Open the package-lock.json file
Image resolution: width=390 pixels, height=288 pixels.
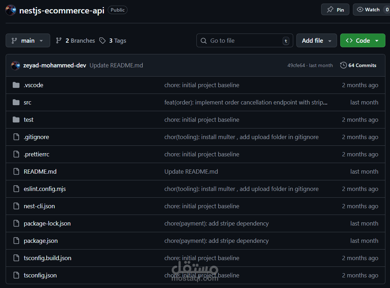click(47, 223)
